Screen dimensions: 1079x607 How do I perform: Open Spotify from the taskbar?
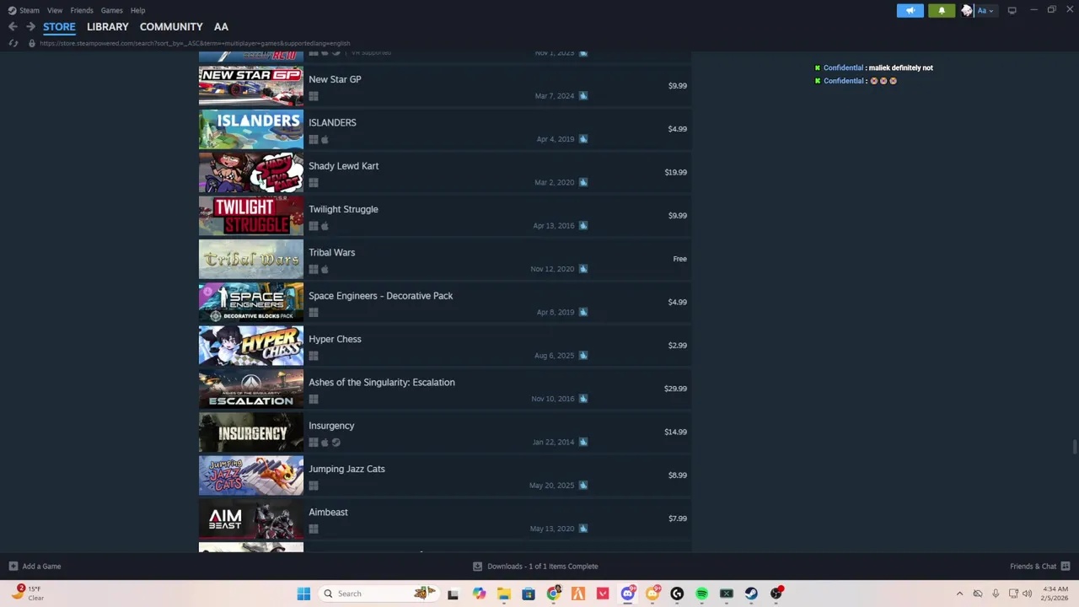(x=701, y=594)
